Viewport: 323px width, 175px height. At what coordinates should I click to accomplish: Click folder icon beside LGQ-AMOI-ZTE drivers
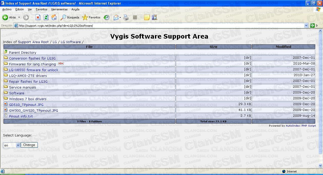(6, 75)
